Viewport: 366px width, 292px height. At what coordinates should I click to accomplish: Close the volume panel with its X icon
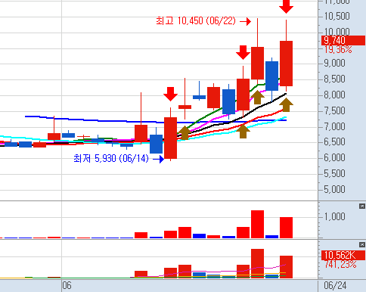pos(362,207)
